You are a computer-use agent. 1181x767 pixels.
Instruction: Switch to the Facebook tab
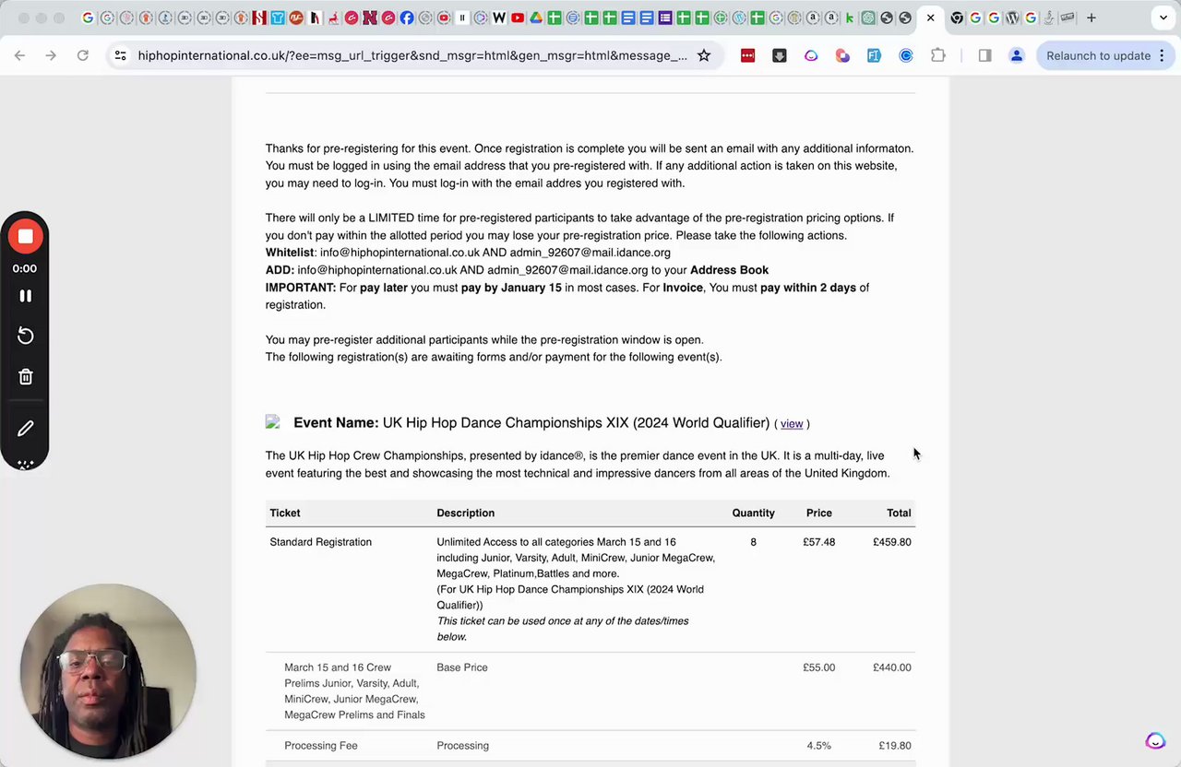tap(406, 18)
